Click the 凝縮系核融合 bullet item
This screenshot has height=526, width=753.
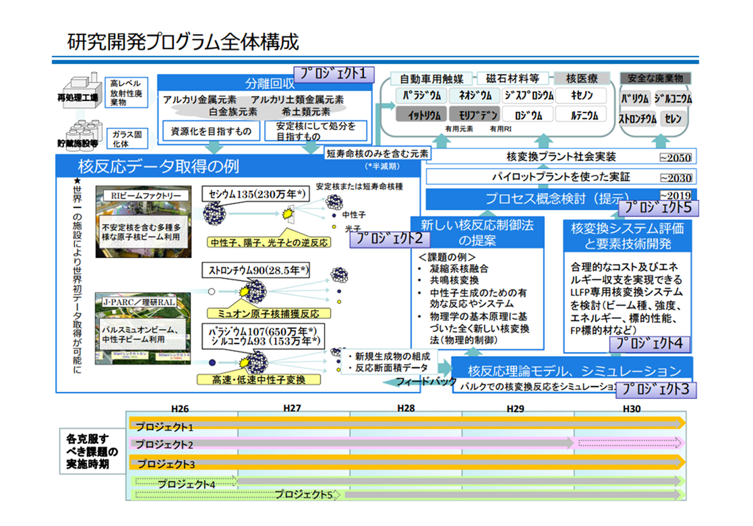point(458,268)
